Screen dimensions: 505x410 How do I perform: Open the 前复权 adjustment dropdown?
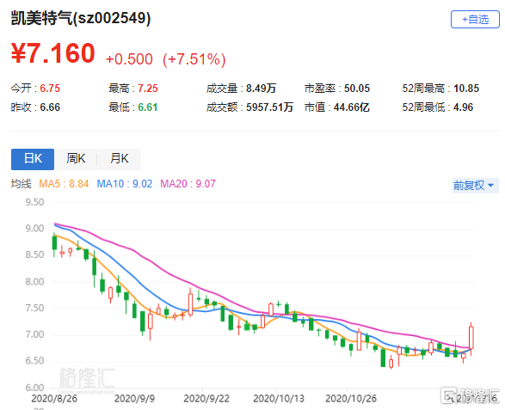(x=476, y=186)
